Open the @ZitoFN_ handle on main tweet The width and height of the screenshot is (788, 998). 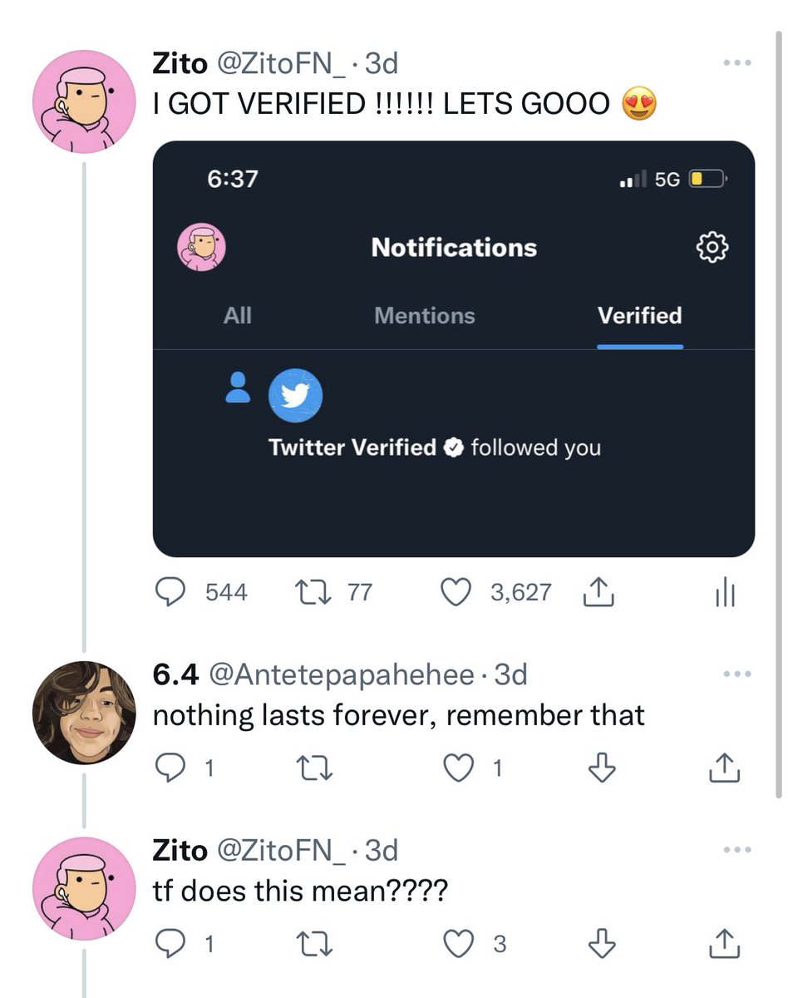pos(282,63)
